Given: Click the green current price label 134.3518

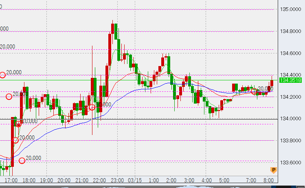Looking at the screenshot, I should point(290,80).
